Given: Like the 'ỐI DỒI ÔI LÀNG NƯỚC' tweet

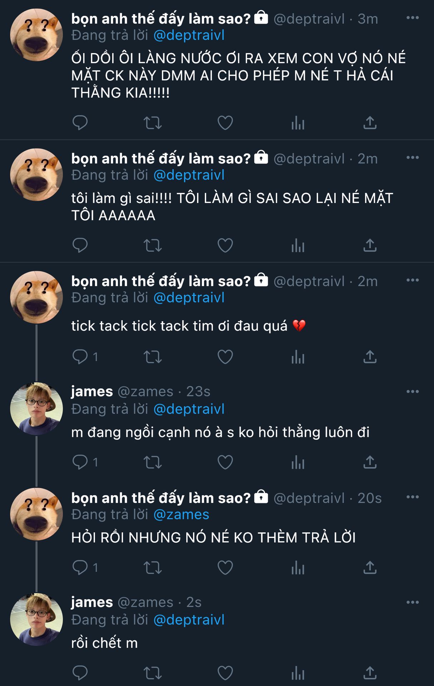Looking at the screenshot, I should [x=225, y=123].
